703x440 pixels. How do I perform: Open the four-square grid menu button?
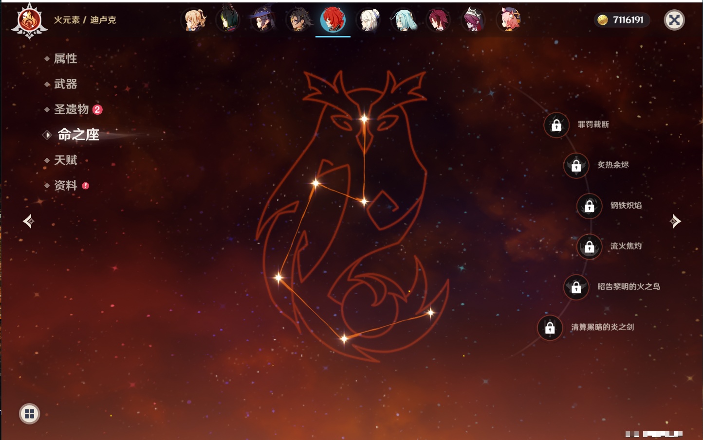29,414
